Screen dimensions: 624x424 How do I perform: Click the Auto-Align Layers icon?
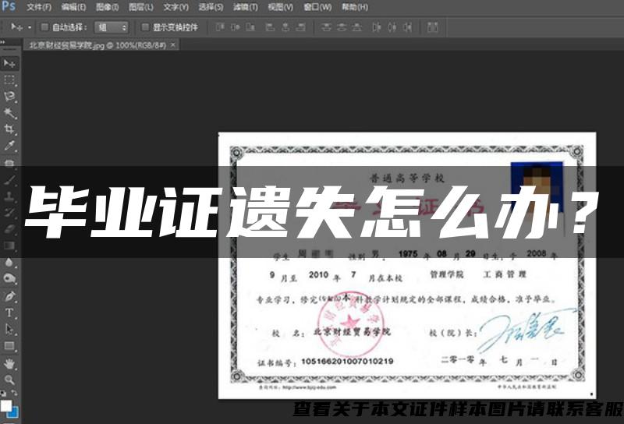433,27
